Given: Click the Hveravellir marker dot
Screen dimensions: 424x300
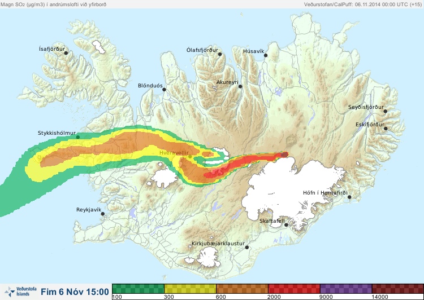Looking at the screenshot, I should (190, 156).
